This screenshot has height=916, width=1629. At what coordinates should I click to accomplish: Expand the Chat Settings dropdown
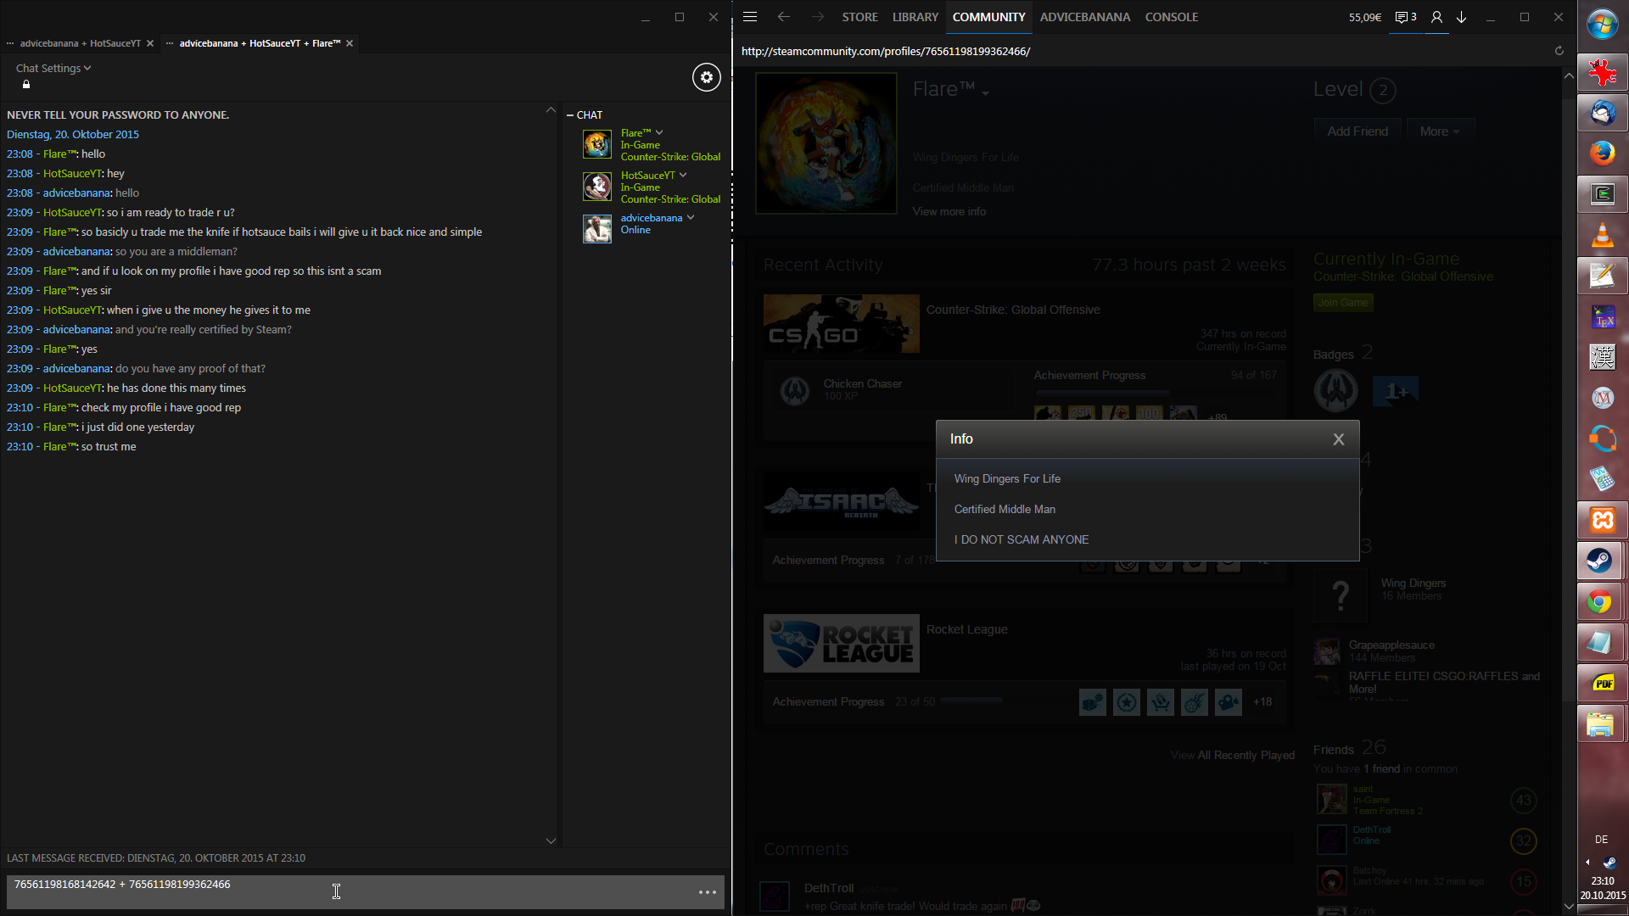coord(53,68)
